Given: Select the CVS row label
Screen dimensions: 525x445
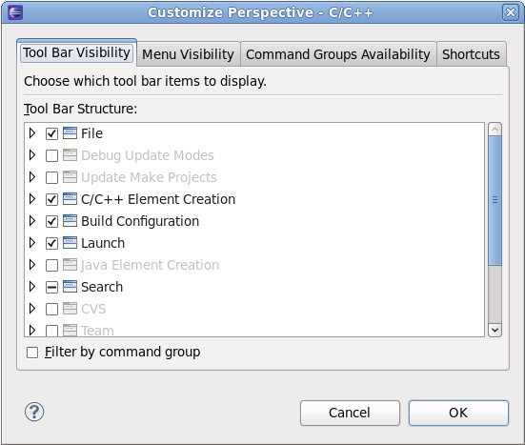Looking at the screenshot, I should (x=93, y=309).
